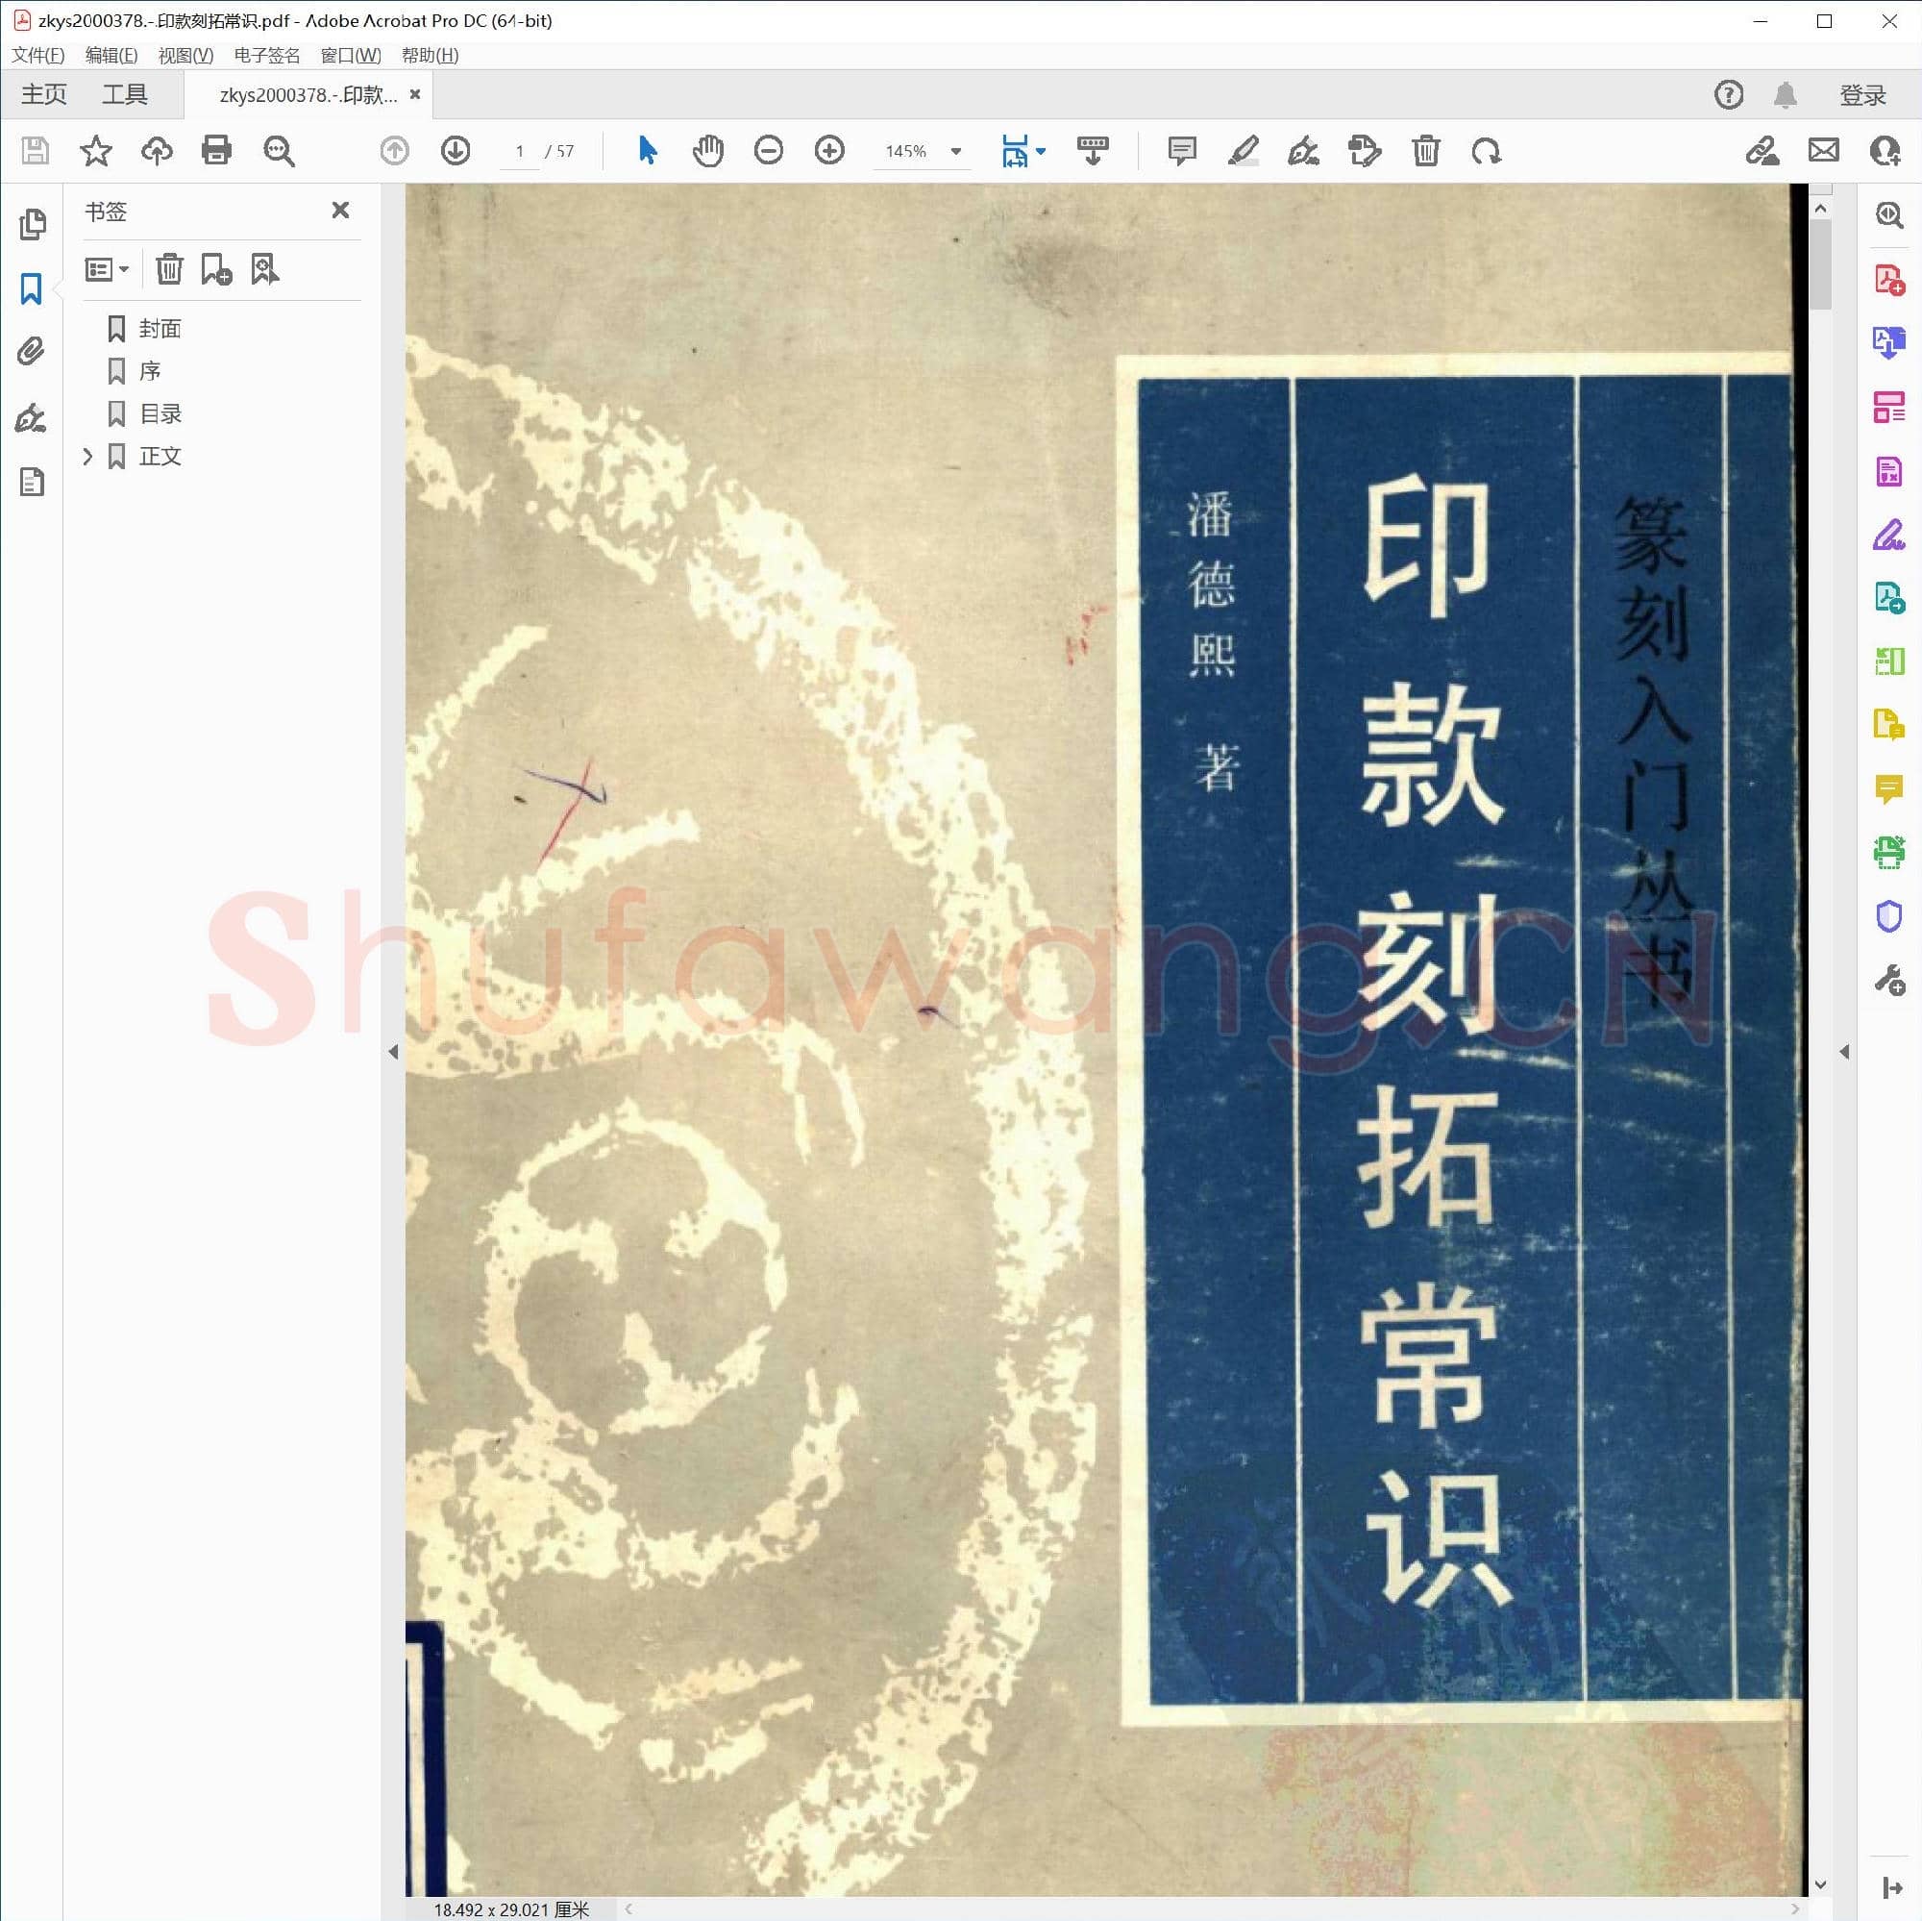
Task: Open the 文件 menu
Action: [x=37, y=56]
